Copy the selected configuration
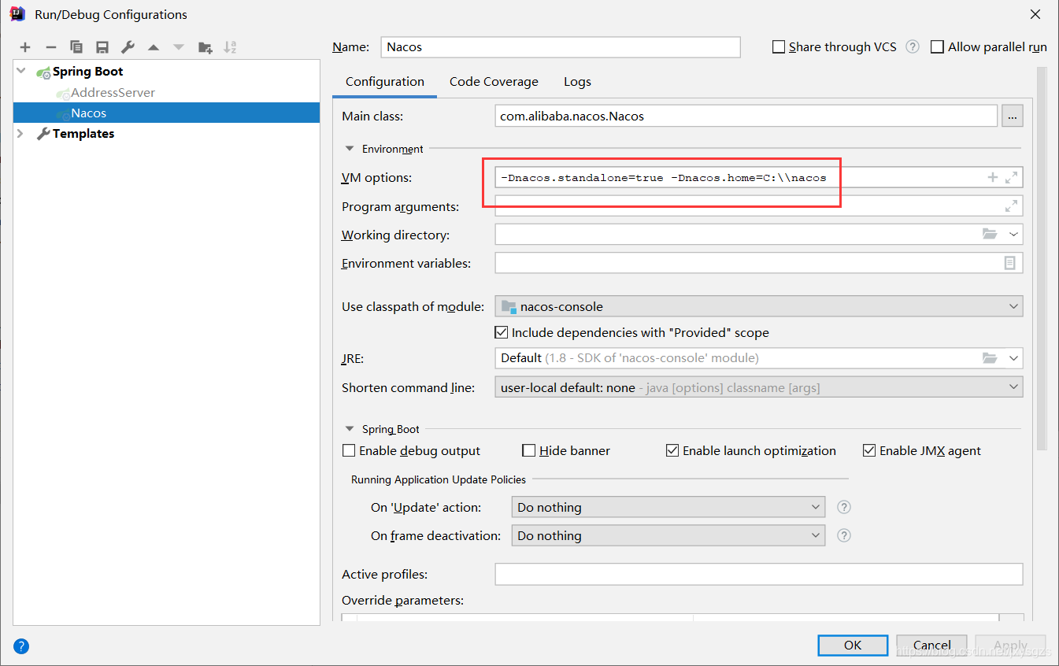The height and width of the screenshot is (666, 1059). pos(76,47)
